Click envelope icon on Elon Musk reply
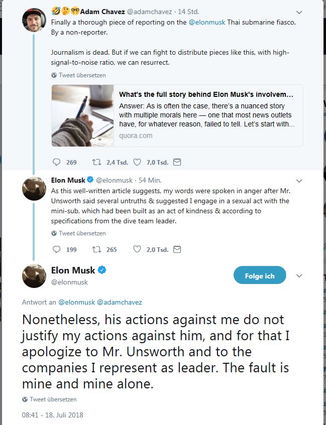The height and width of the screenshot is (425, 326). [177, 249]
